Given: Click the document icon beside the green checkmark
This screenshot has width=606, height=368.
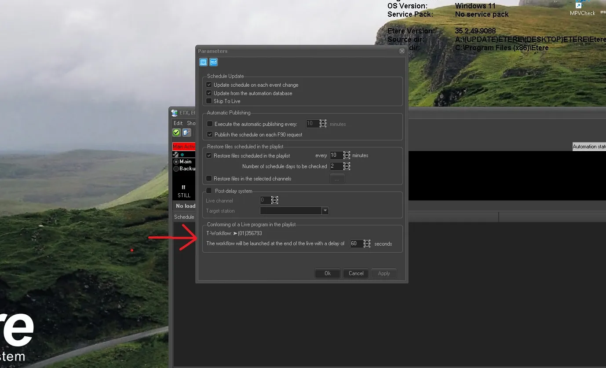Looking at the screenshot, I should (187, 132).
